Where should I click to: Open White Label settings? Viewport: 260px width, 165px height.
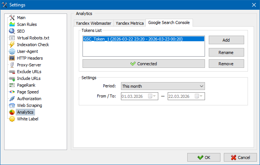point(28,119)
